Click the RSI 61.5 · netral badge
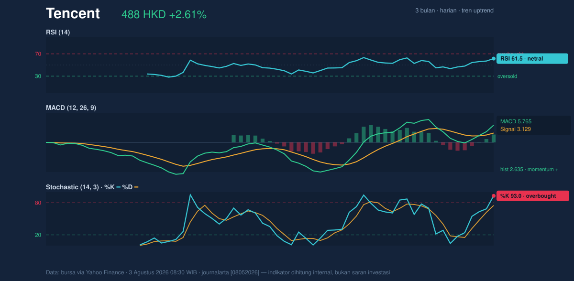The image size is (574, 281). [532, 59]
